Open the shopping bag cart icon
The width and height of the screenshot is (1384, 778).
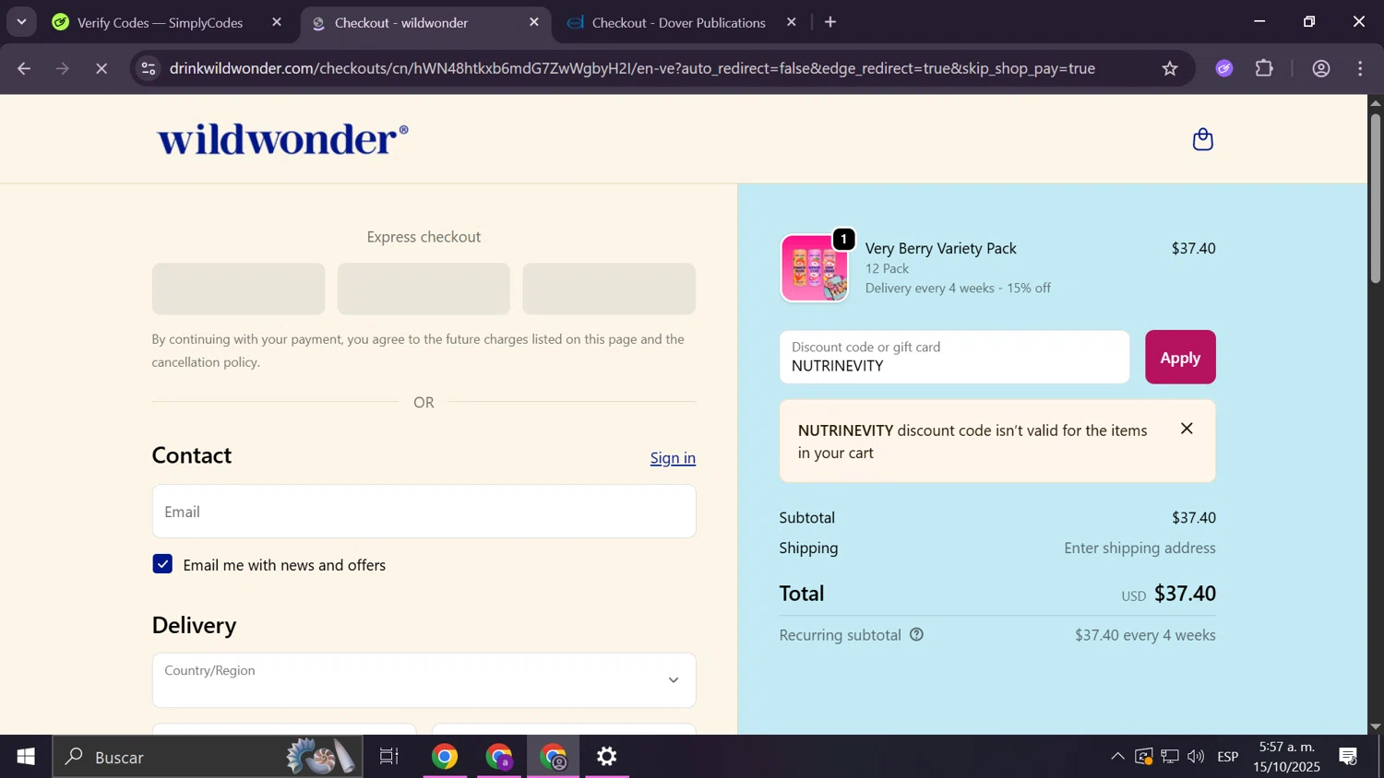[x=1202, y=139]
